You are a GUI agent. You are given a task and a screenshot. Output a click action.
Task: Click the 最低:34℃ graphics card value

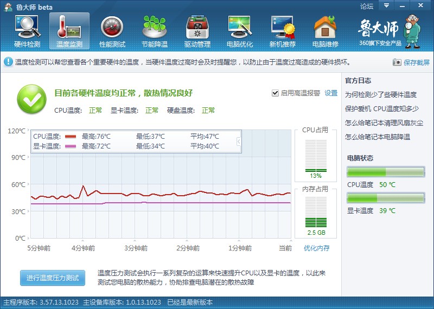point(150,146)
